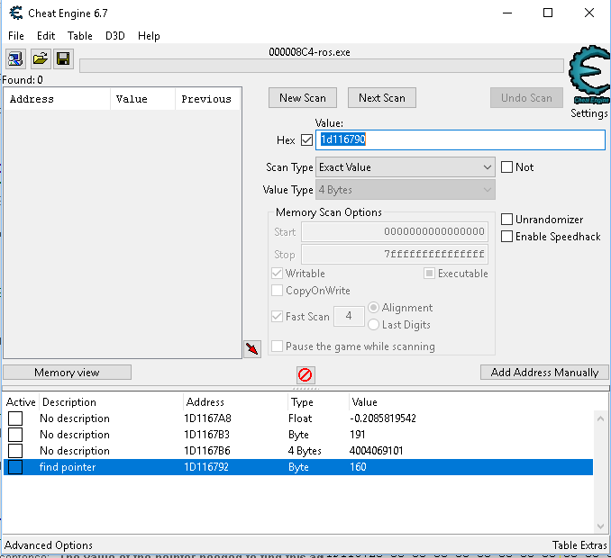Toggle the Executable checkbox
This screenshot has width=611, height=558.
(429, 274)
